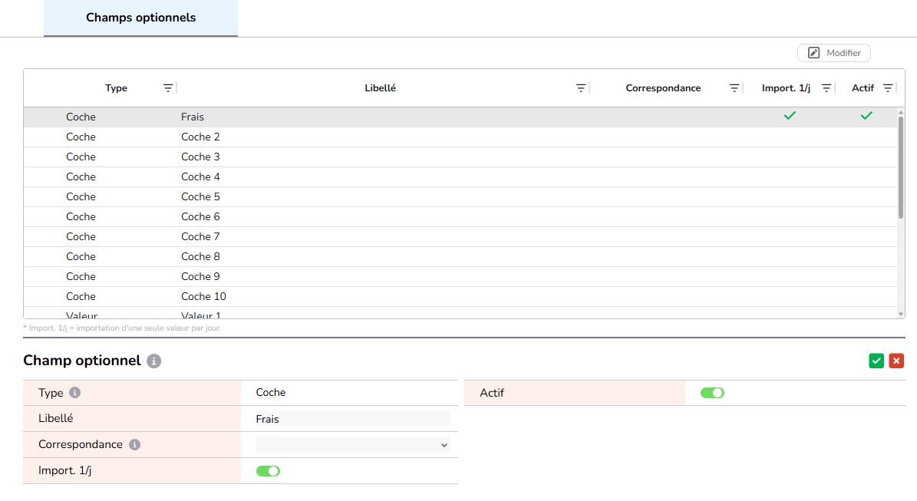
Task: Open the Type column filter icon
Action: [168, 88]
